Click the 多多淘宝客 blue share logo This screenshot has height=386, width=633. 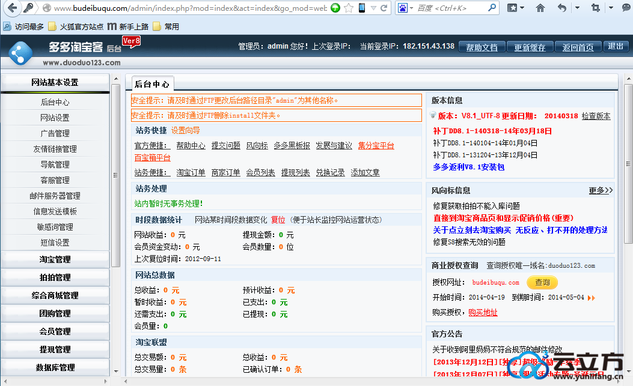click(x=20, y=53)
